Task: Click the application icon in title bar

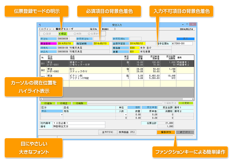Action: (39, 25)
